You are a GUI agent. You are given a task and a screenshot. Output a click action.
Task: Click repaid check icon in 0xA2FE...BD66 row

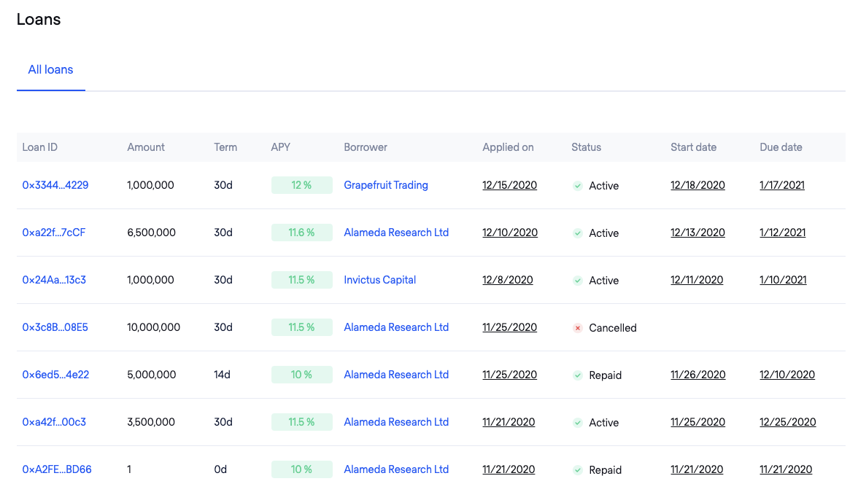tap(577, 470)
